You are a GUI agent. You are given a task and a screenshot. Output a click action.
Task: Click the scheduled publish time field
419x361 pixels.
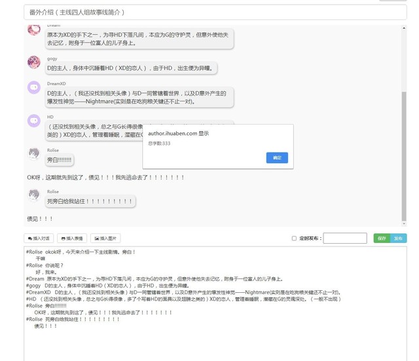point(344,238)
